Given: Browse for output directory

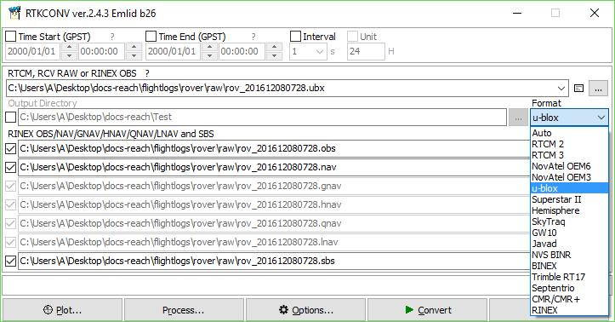Looking at the screenshot, I should (518, 118).
